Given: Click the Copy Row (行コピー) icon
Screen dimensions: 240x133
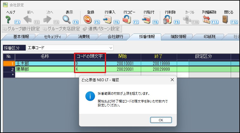Looking at the screenshot, I should pyautogui.click(x=126, y=19).
